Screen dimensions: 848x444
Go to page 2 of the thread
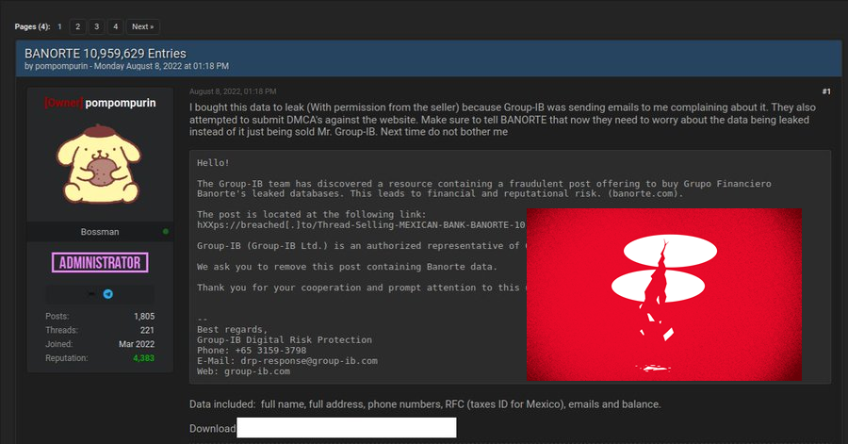tap(78, 26)
